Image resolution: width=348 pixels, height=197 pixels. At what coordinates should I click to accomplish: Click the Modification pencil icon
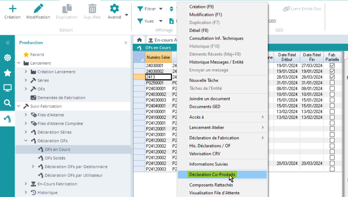(38, 9)
